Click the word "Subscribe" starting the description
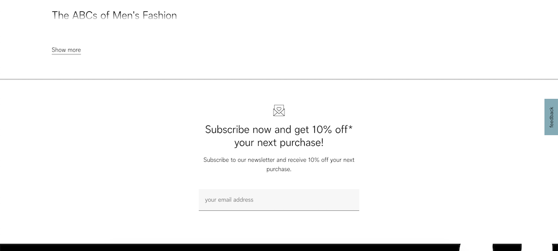Viewport: 558px width, 251px height. click(x=216, y=160)
